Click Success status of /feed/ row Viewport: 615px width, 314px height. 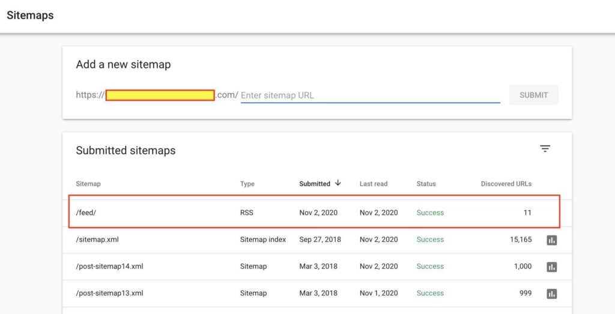point(430,213)
